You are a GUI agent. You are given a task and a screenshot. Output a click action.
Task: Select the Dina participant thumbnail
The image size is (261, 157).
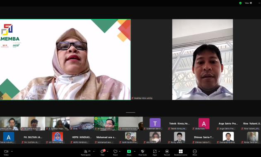click(82, 124)
